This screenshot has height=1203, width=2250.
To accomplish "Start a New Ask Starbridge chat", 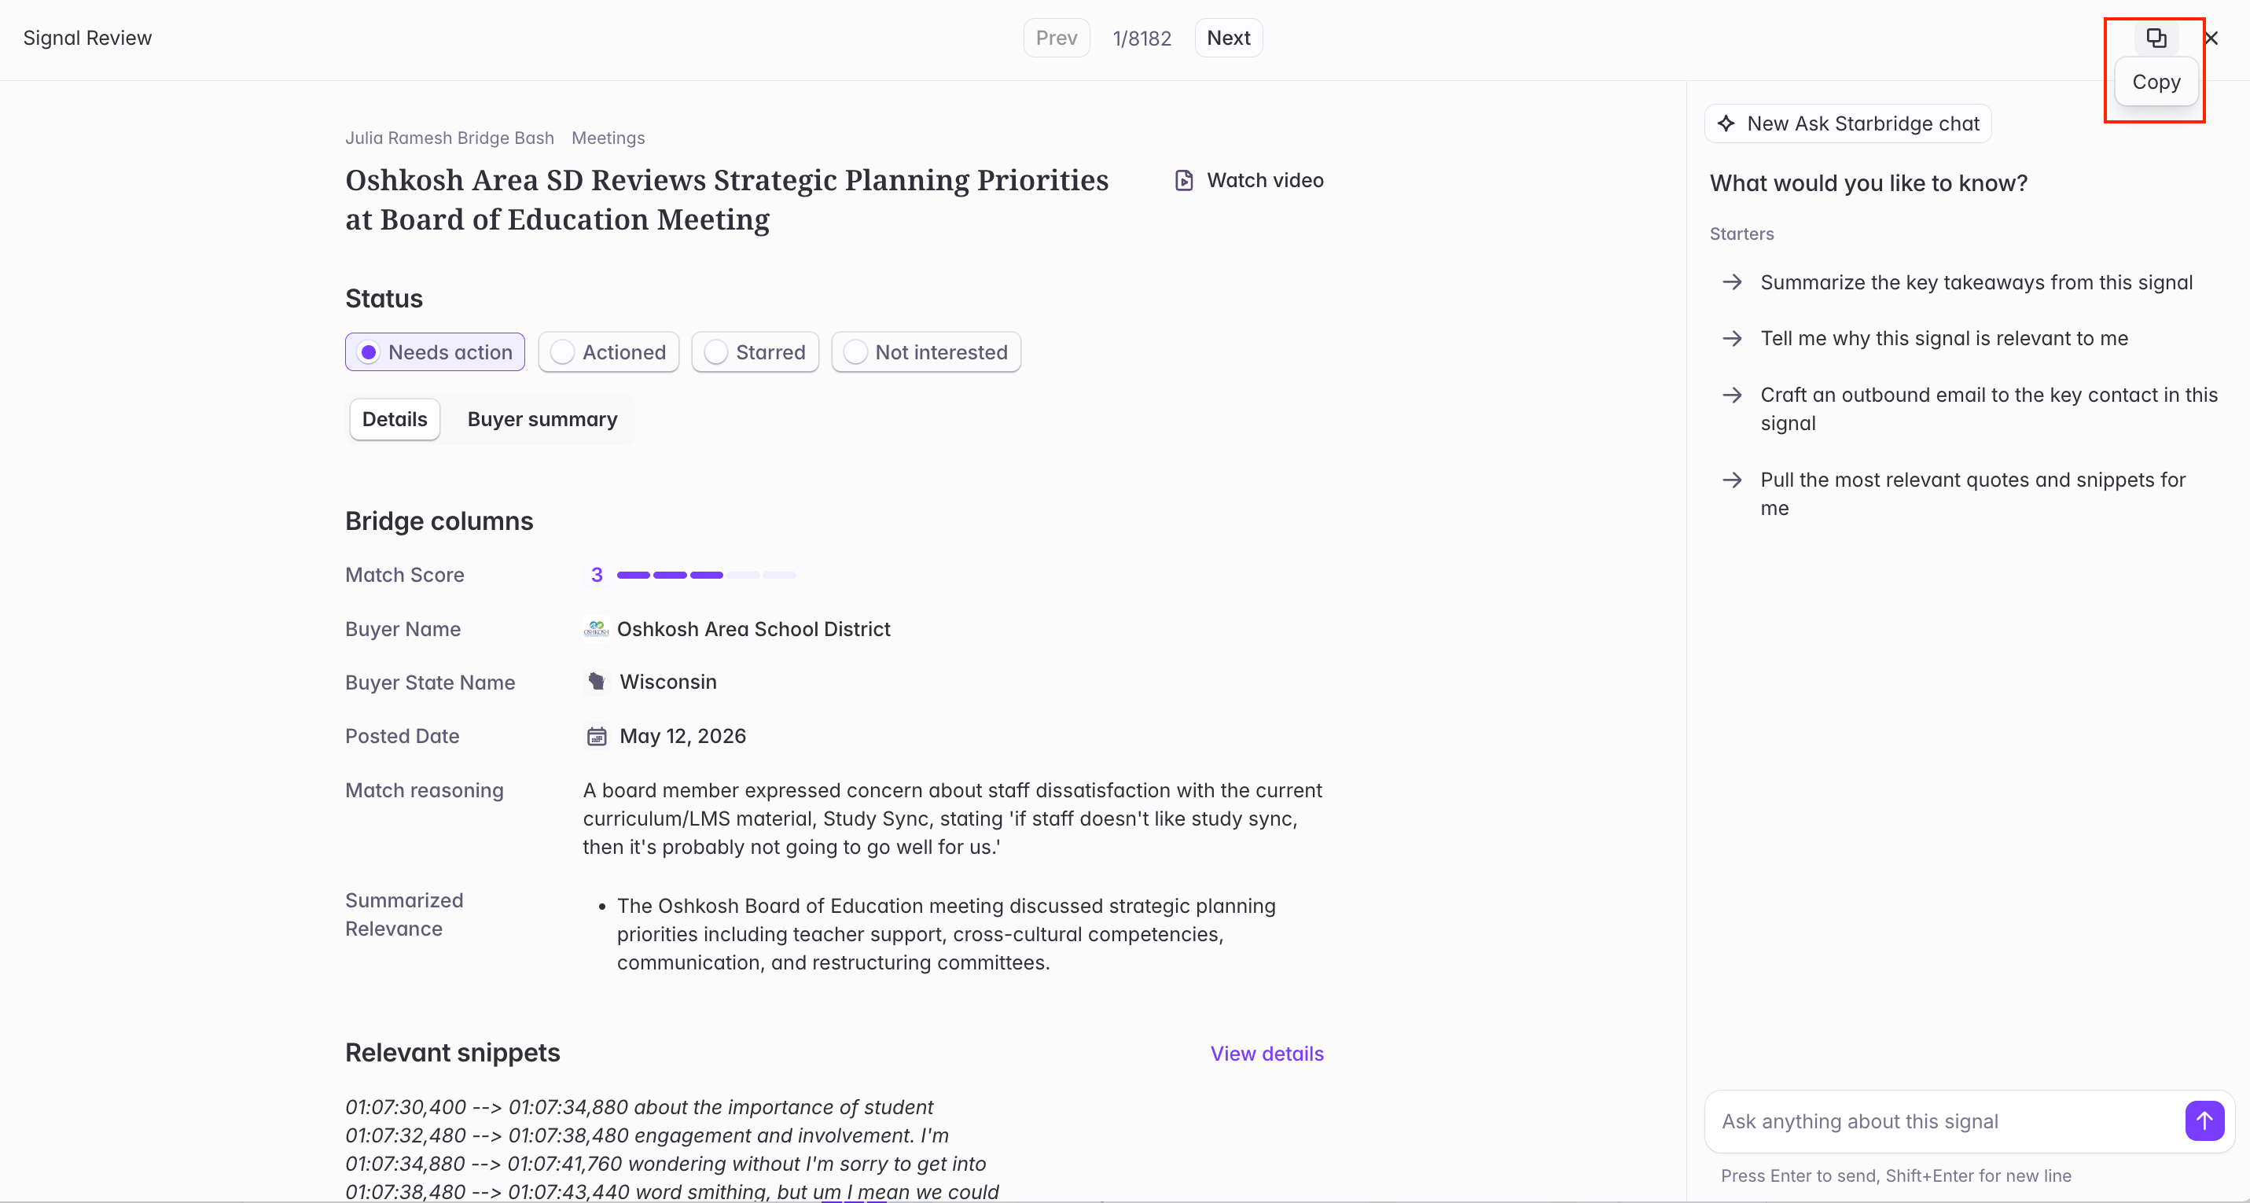I will click(1847, 123).
